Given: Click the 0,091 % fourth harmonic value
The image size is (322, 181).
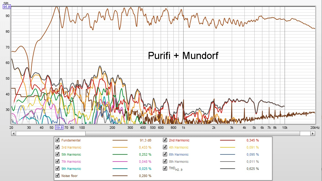Looking at the screenshot, I should click(x=252, y=147).
